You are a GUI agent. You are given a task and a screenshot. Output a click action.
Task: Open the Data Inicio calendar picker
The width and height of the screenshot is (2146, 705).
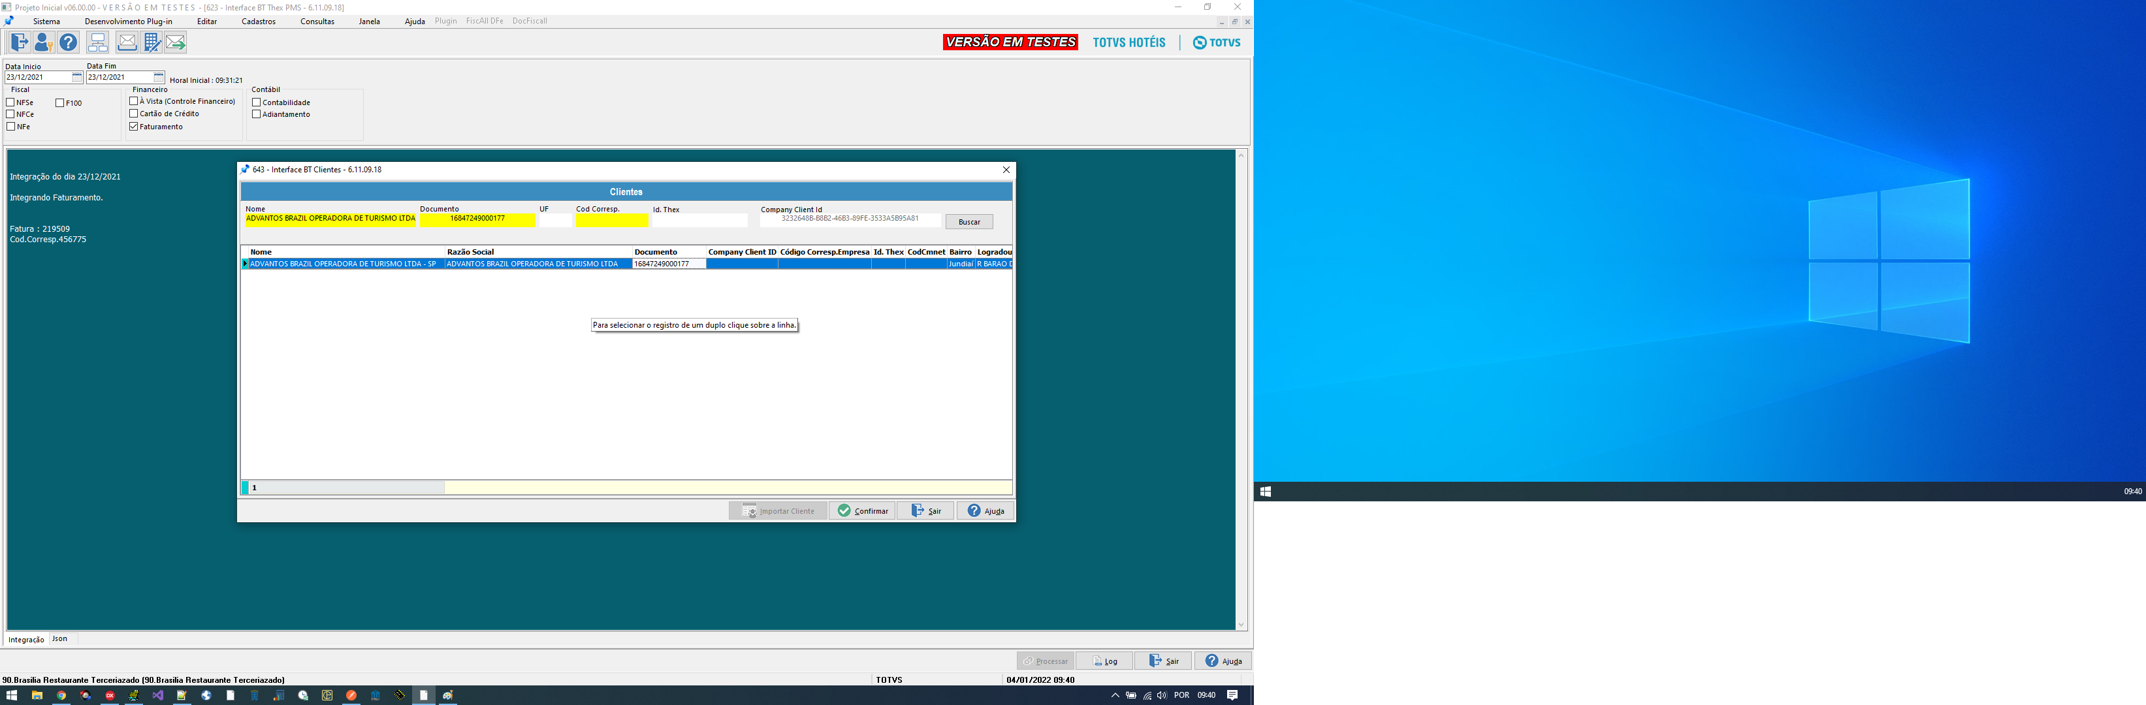click(76, 78)
